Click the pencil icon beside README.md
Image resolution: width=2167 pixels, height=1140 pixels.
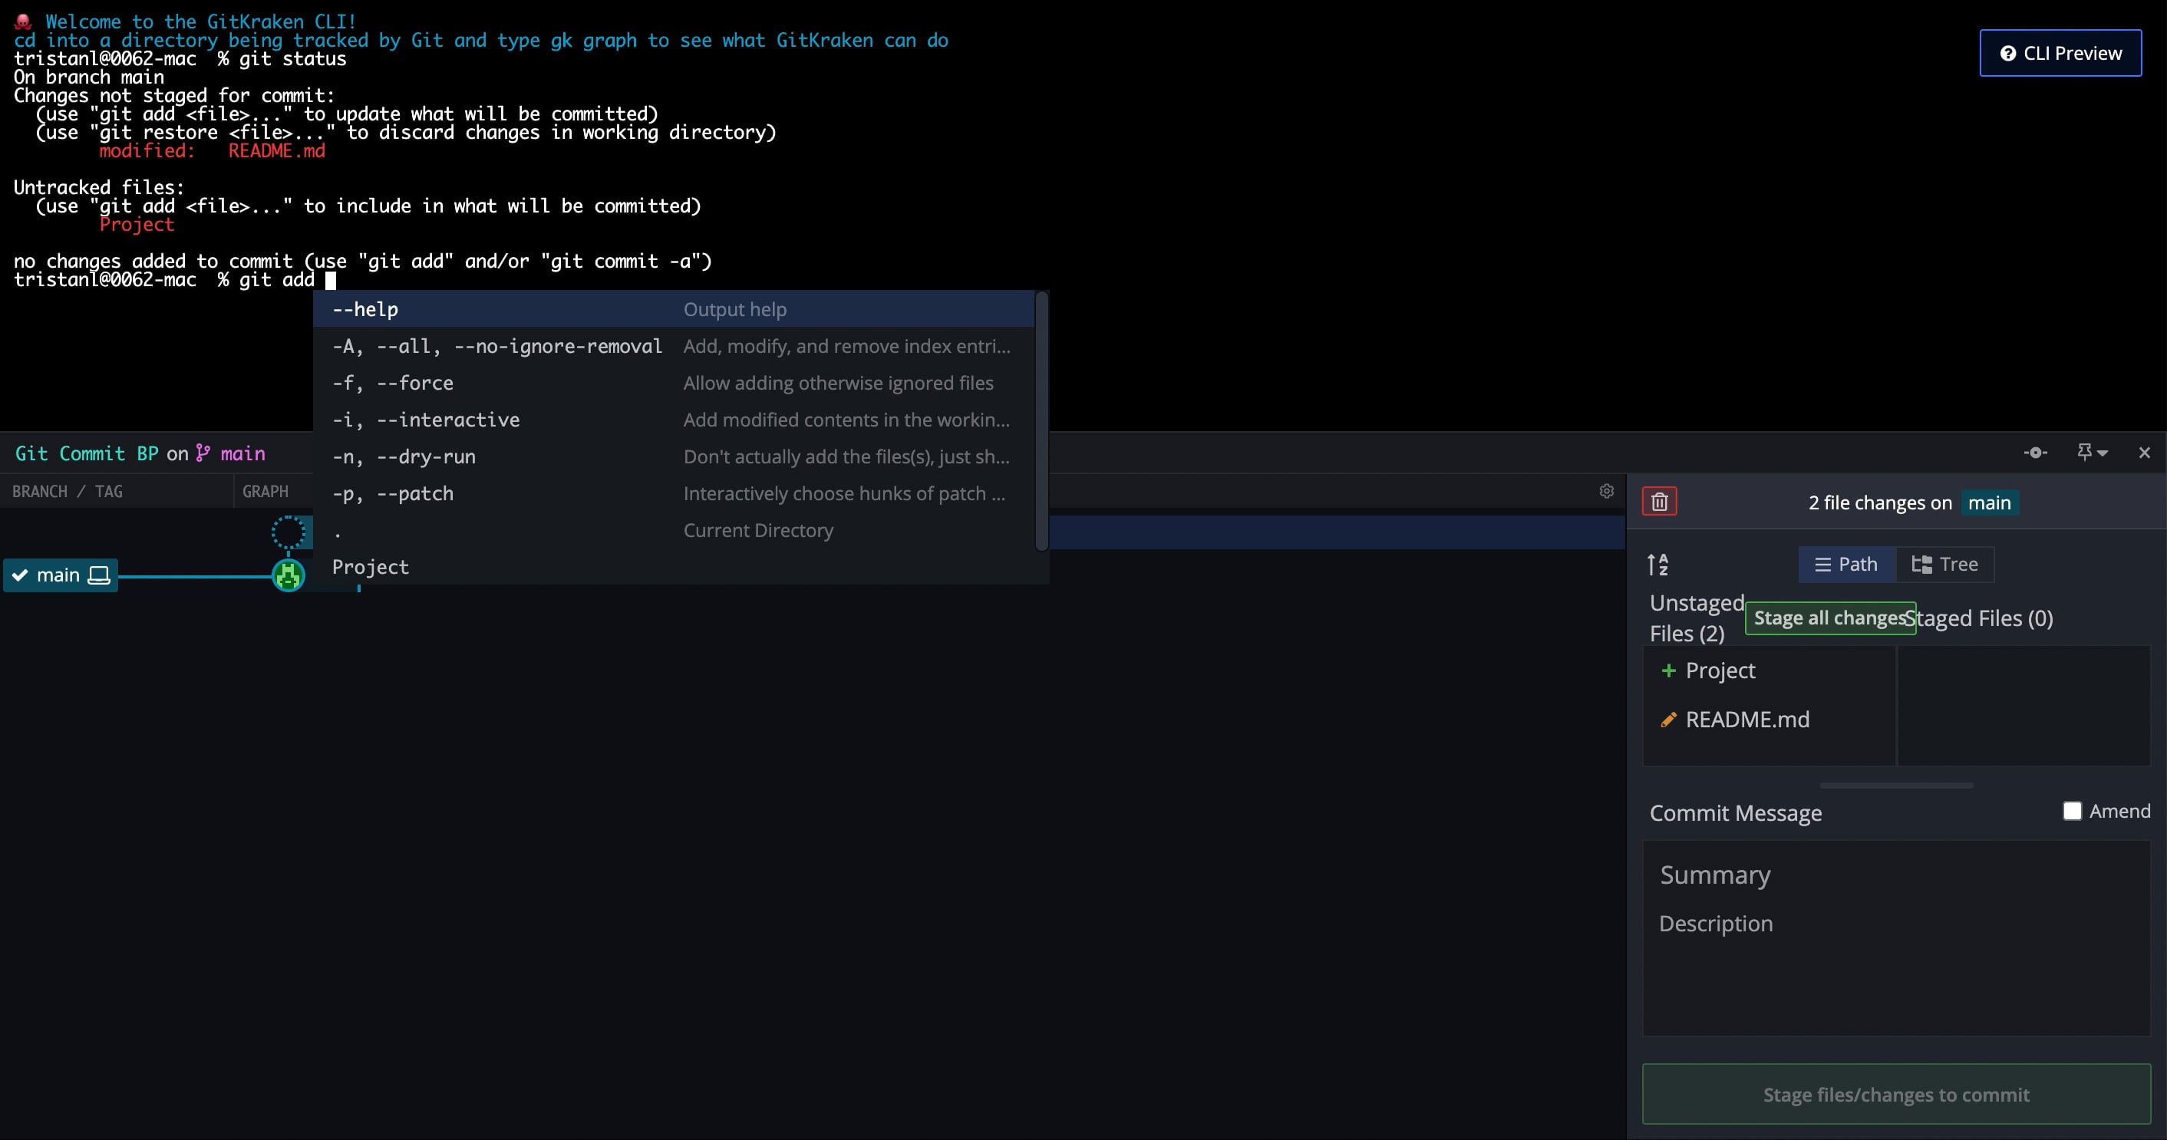(1668, 720)
